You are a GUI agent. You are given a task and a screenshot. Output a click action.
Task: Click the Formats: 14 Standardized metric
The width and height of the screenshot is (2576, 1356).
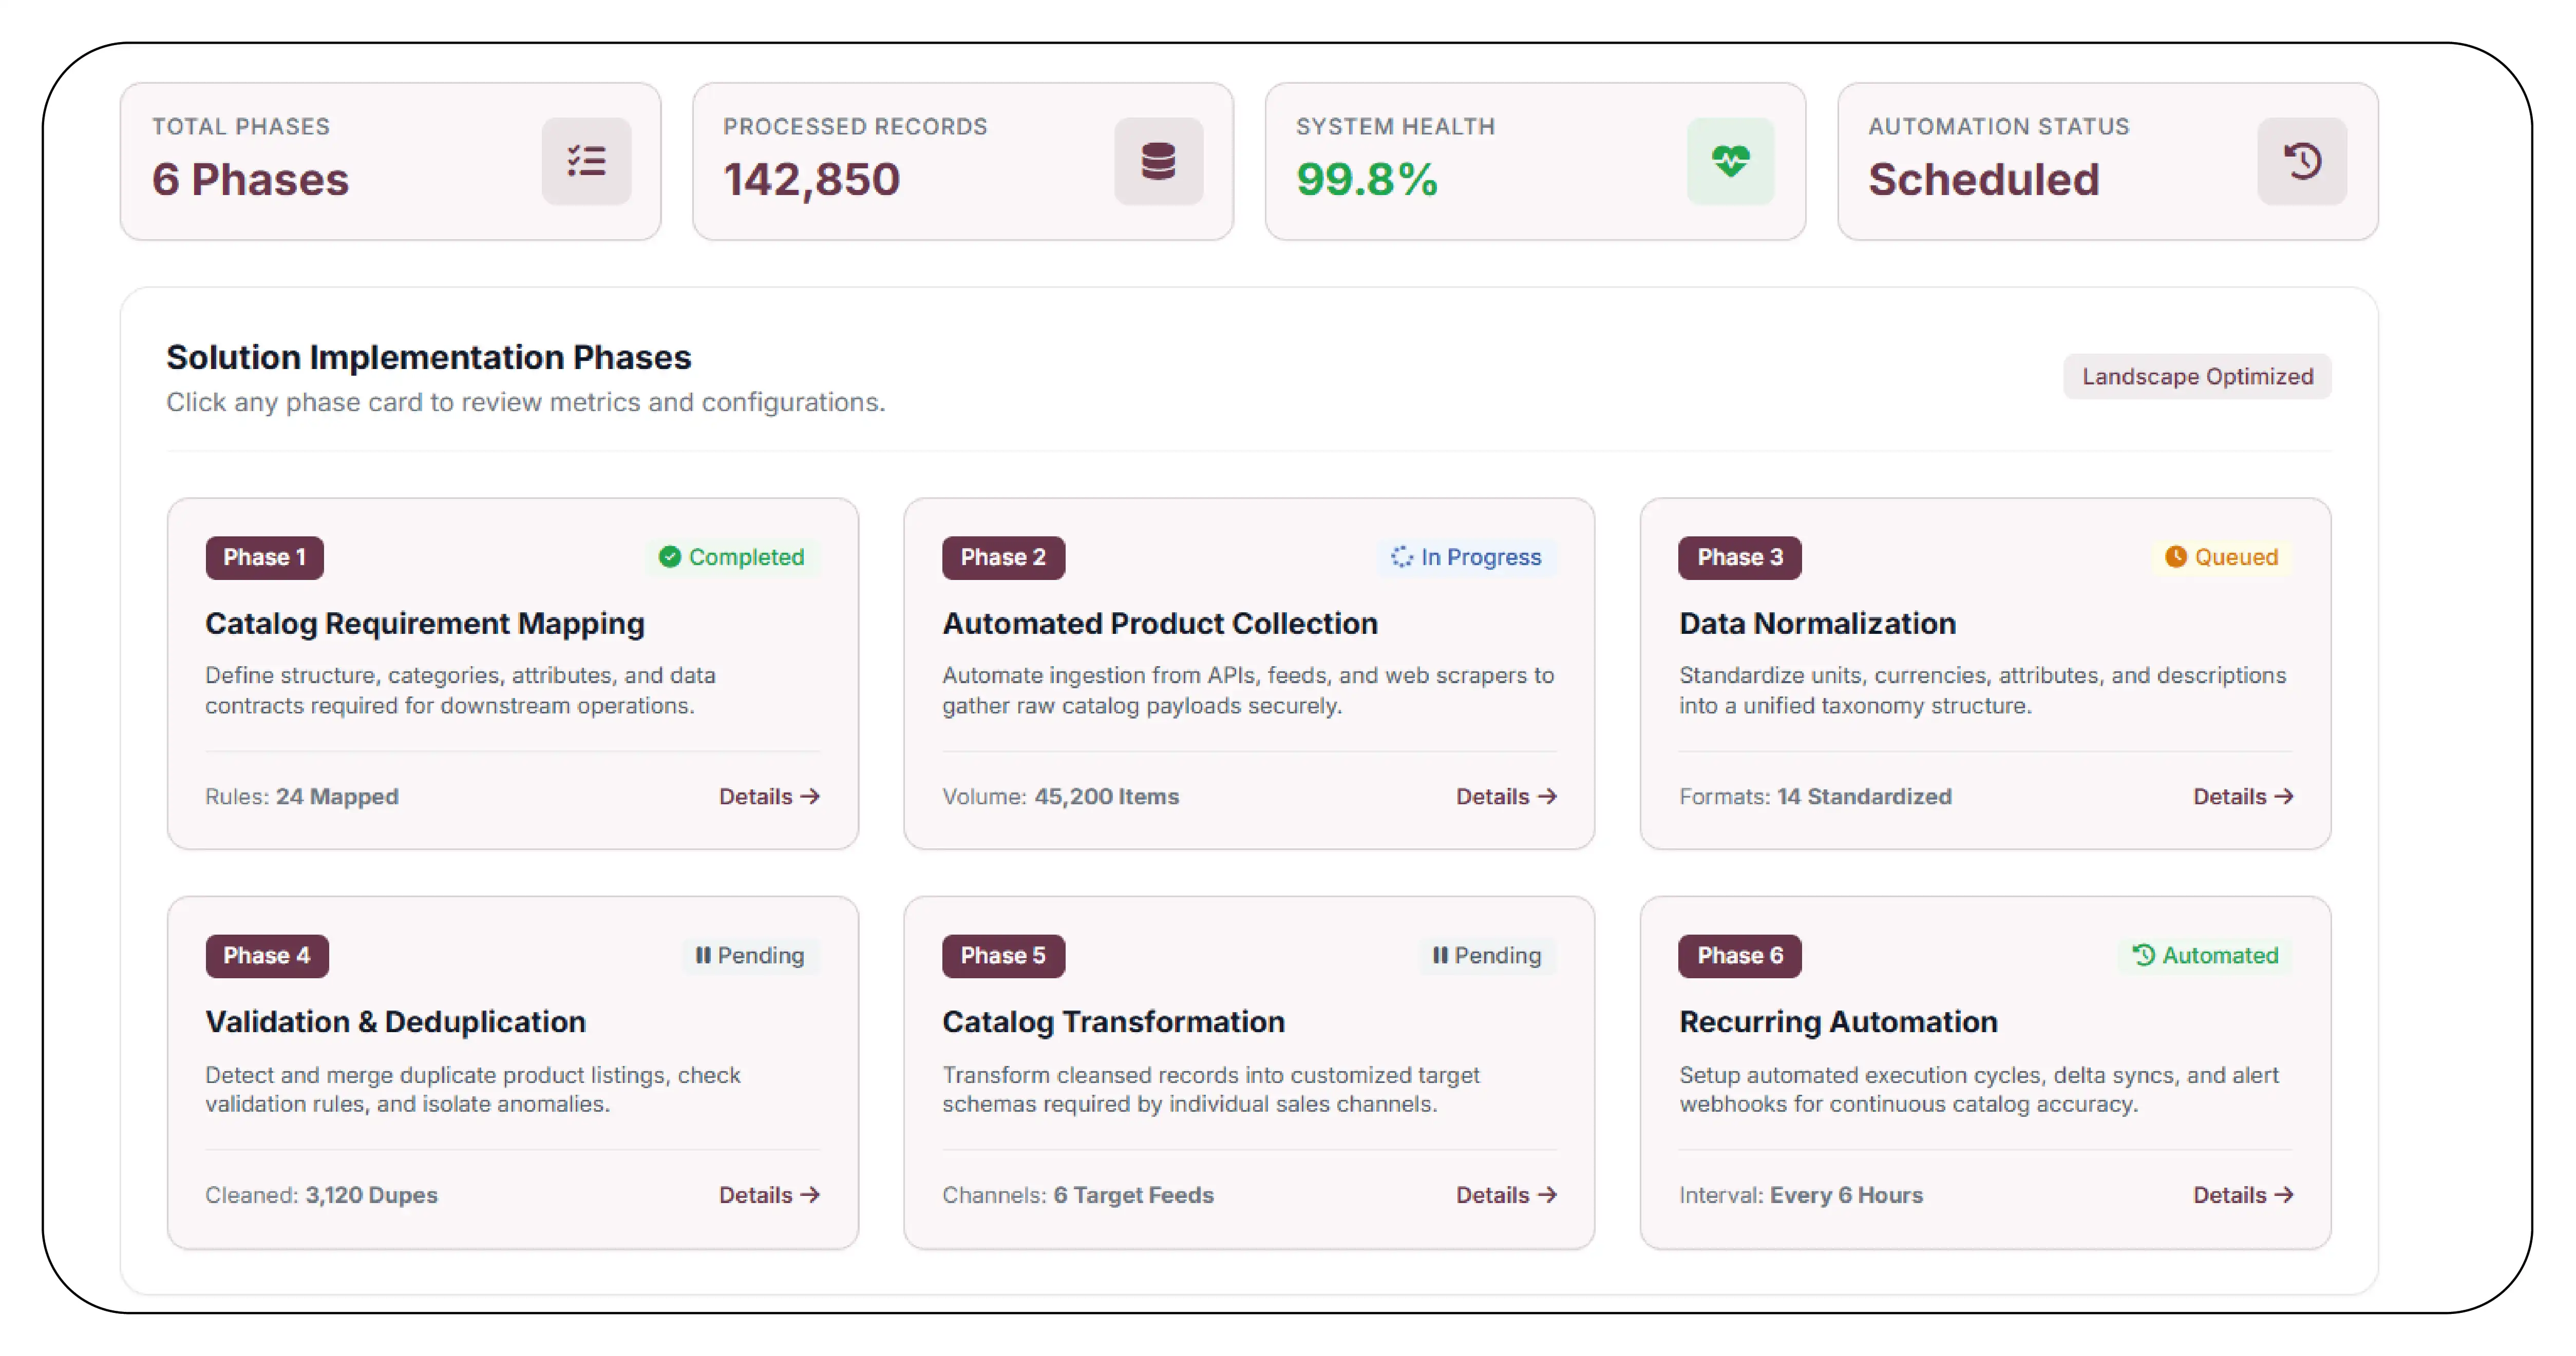[1815, 797]
